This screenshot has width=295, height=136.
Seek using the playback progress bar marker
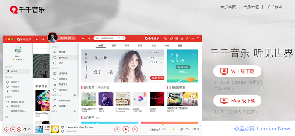coord(163,124)
